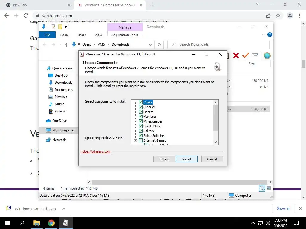This screenshot has width=306, height=229.
Task: Click component list scroll up arrow
Action: pos(216,103)
